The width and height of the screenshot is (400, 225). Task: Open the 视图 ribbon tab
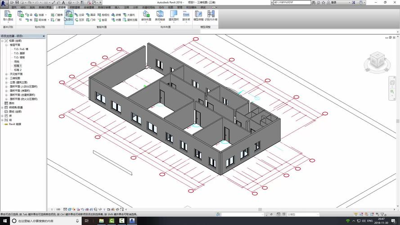pos(171,8)
